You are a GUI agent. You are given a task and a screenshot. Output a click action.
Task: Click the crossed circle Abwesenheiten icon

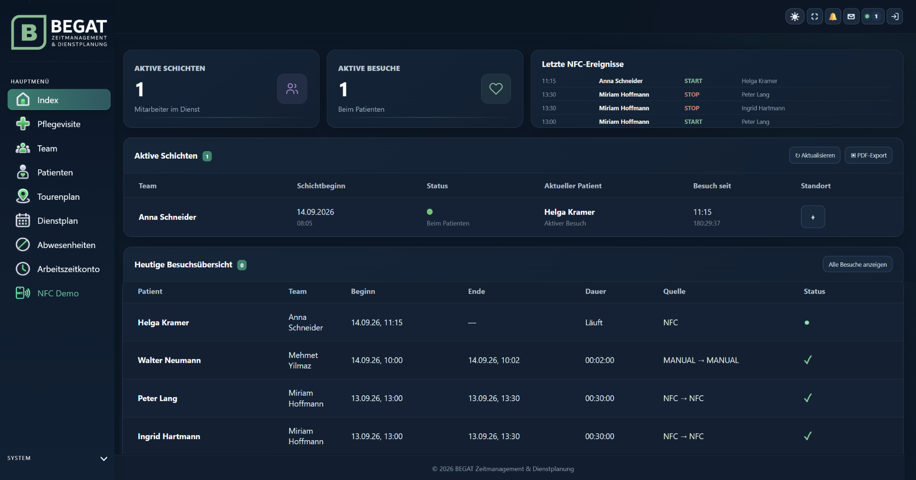23,244
